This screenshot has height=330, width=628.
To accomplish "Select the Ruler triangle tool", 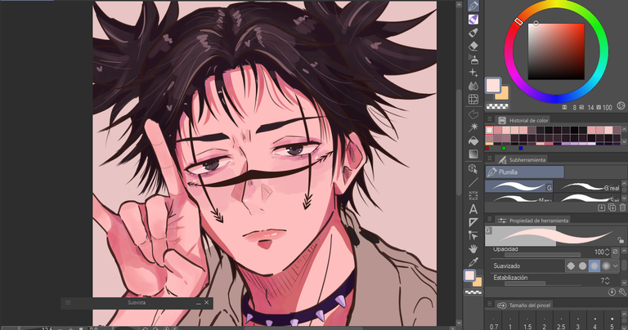I will pyautogui.click(x=473, y=222).
